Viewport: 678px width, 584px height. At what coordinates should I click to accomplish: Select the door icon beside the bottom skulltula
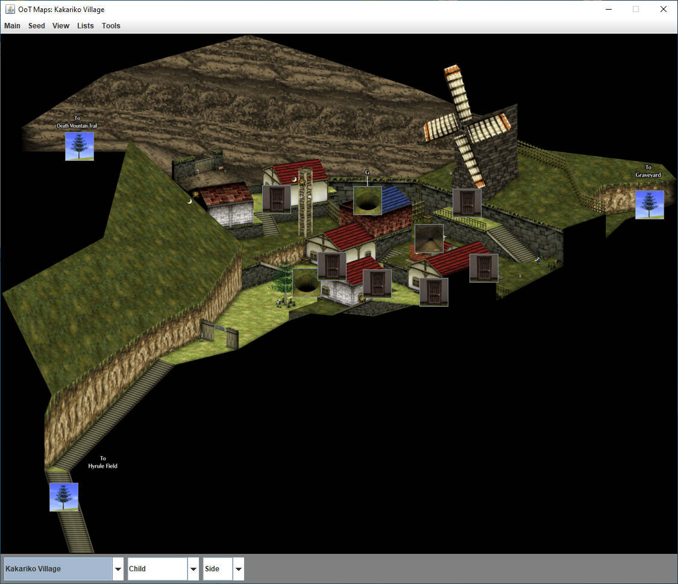[377, 284]
